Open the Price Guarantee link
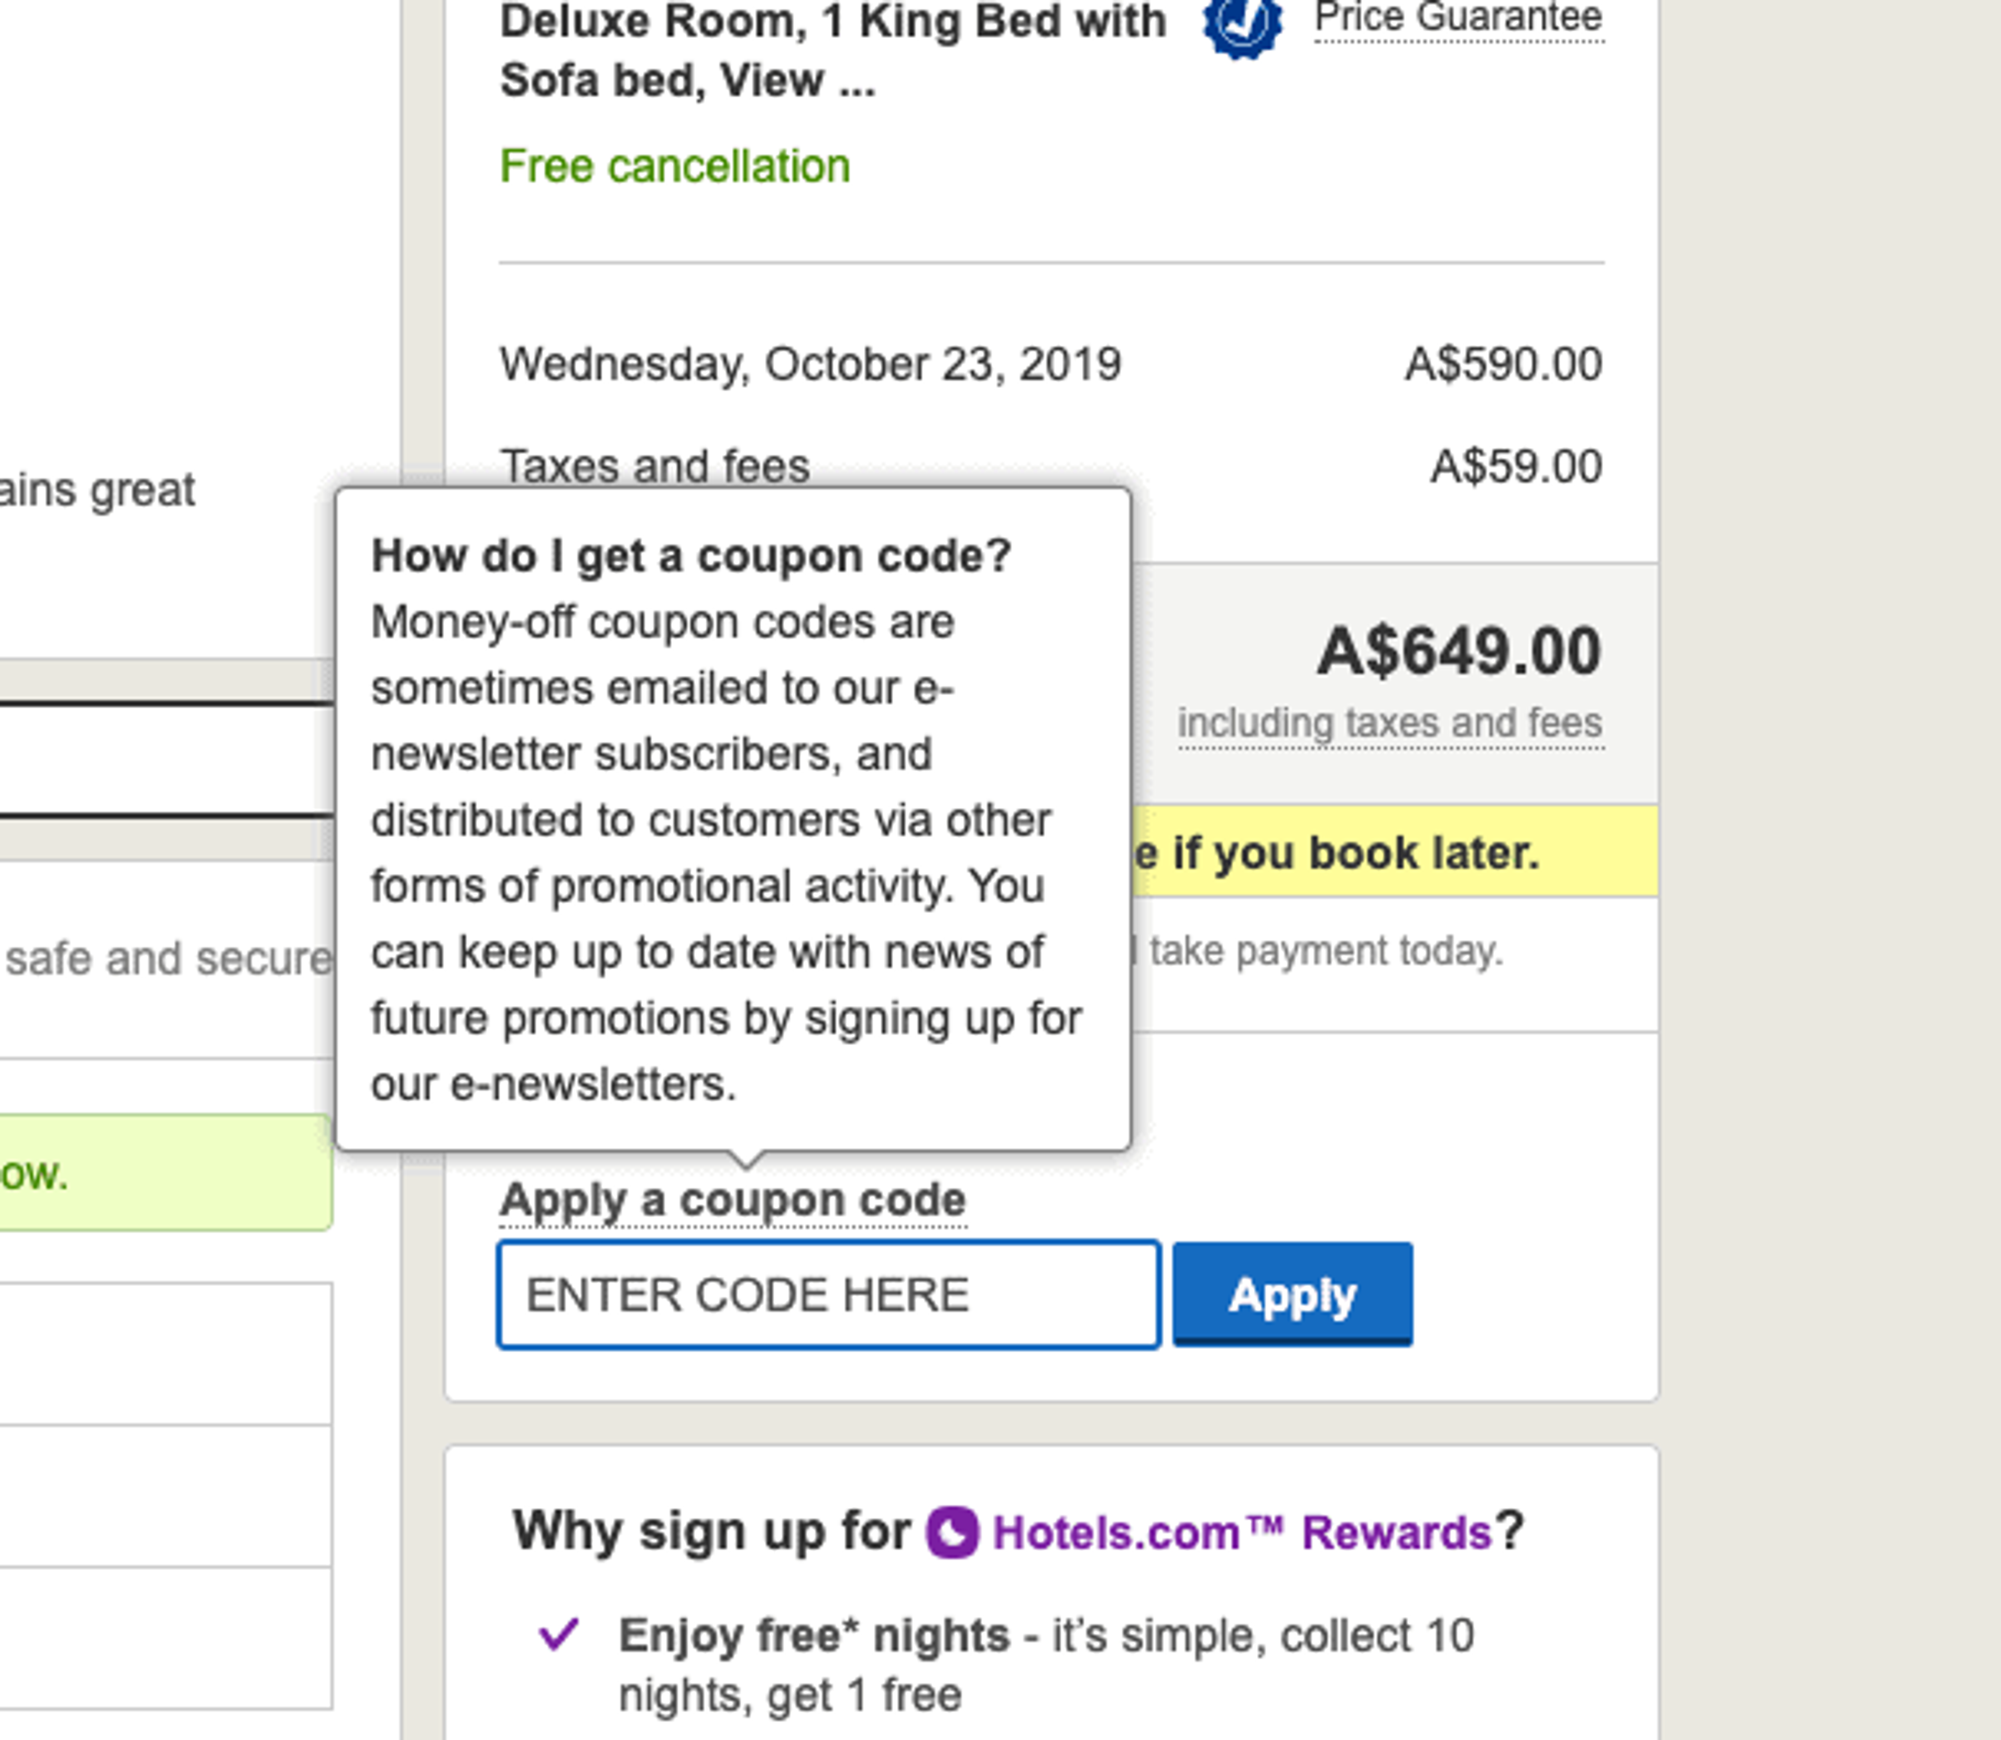Screen dimensions: 2001x1740 (x=1457, y=19)
